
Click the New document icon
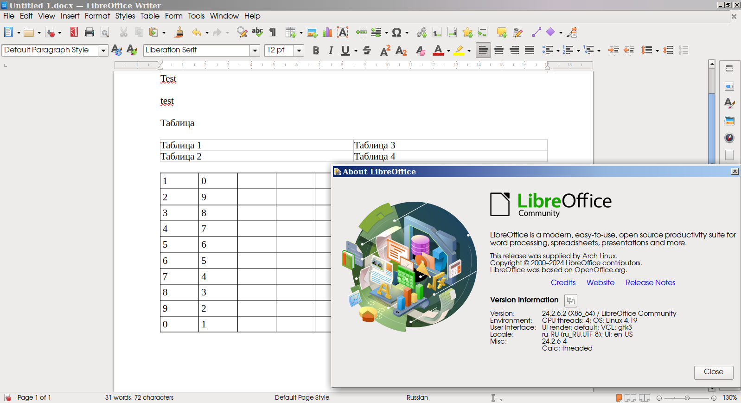click(x=8, y=32)
